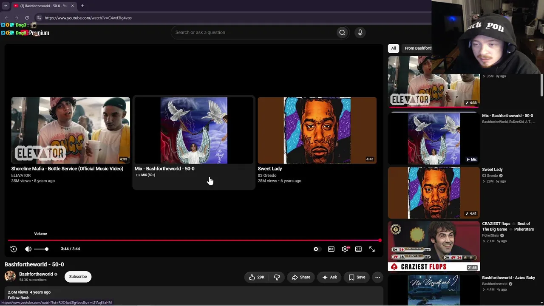Screen dimensions: 544x306
Task: Click the YouTube search magnifier button
Action: [342, 33]
